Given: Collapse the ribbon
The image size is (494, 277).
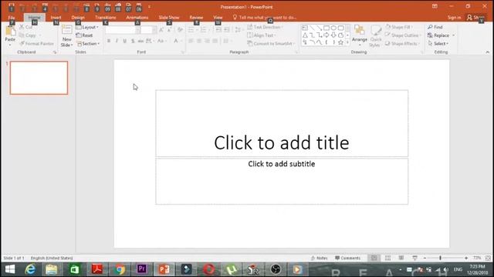Looking at the screenshot, I should tap(487, 52).
